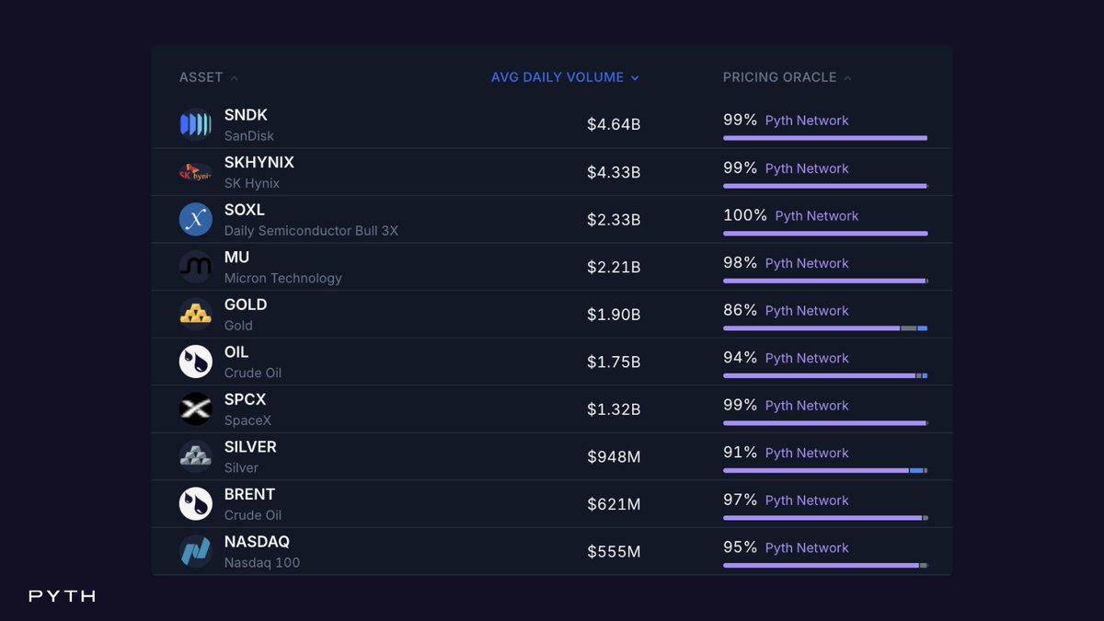Viewport: 1104px width, 621px height.
Task: Click the SILVER bars icon
Action: click(x=195, y=456)
